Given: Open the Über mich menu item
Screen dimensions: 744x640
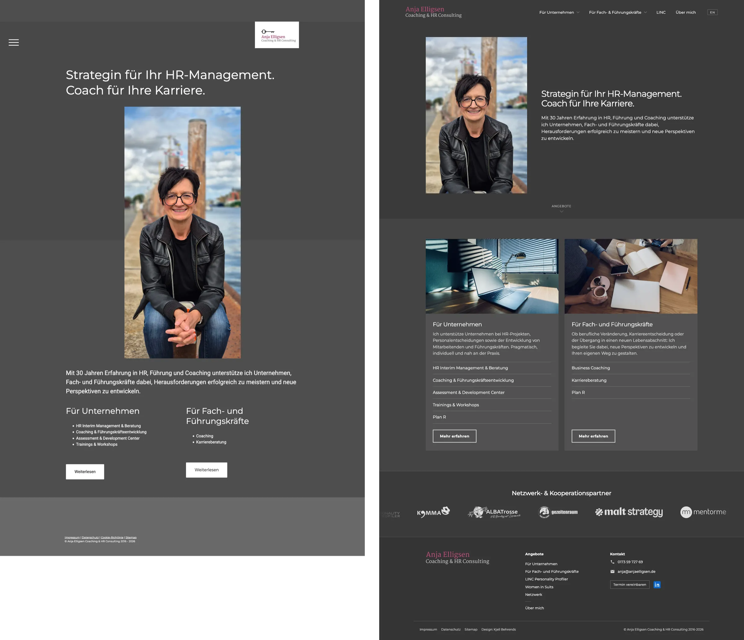Looking at the screenshot, I should click(685, 12).
